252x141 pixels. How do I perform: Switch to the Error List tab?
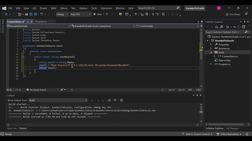pos(12,128)
